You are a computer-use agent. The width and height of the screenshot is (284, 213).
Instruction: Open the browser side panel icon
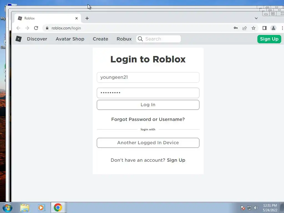(x=264, y=28)
